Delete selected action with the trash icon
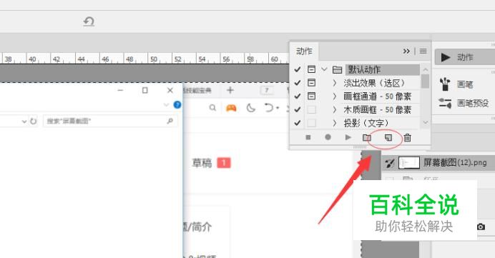 [407, 137]
